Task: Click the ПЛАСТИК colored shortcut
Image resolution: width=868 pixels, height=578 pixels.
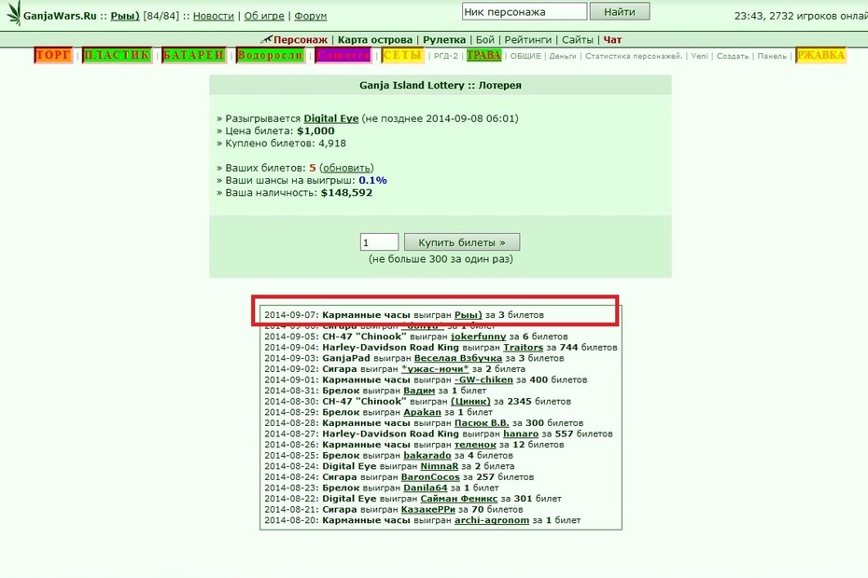Action: tap(118, 55)
